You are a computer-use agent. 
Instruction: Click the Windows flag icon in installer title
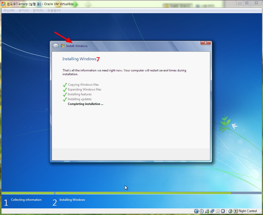[63, 46]
